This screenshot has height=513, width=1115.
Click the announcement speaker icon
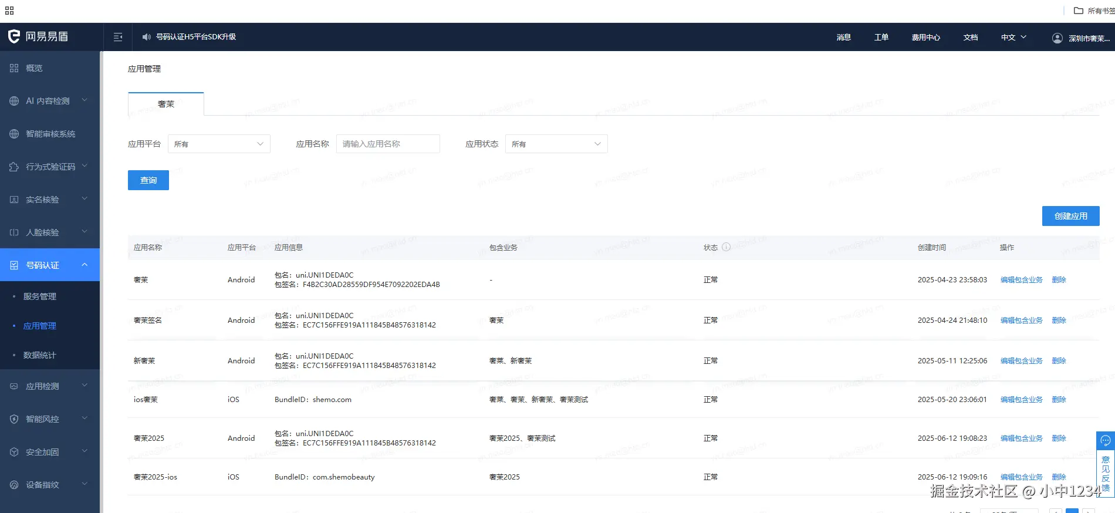[x=147, y=37]
